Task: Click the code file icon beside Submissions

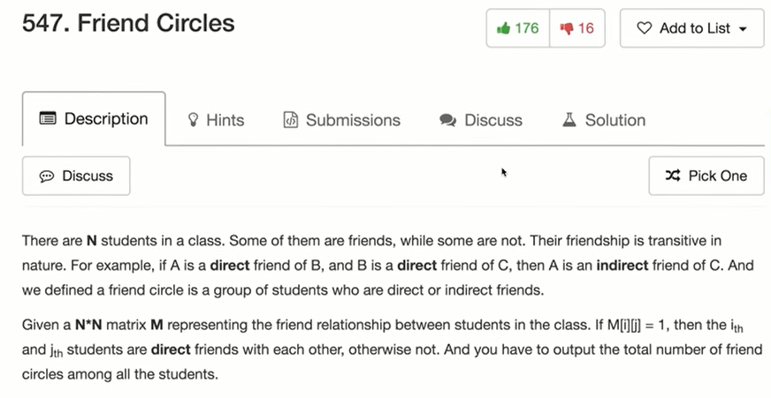Action: click(x=290, y=120)
